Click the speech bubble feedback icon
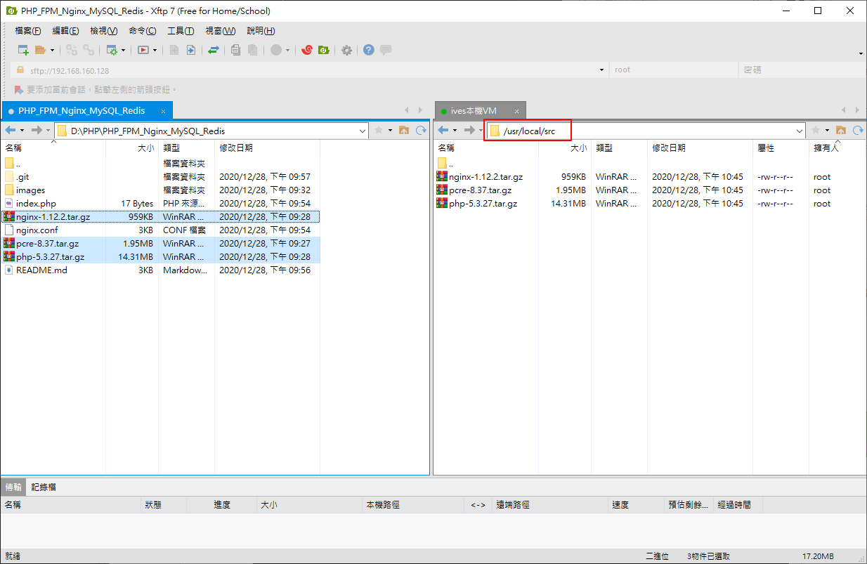 click(x=385, y=50)
